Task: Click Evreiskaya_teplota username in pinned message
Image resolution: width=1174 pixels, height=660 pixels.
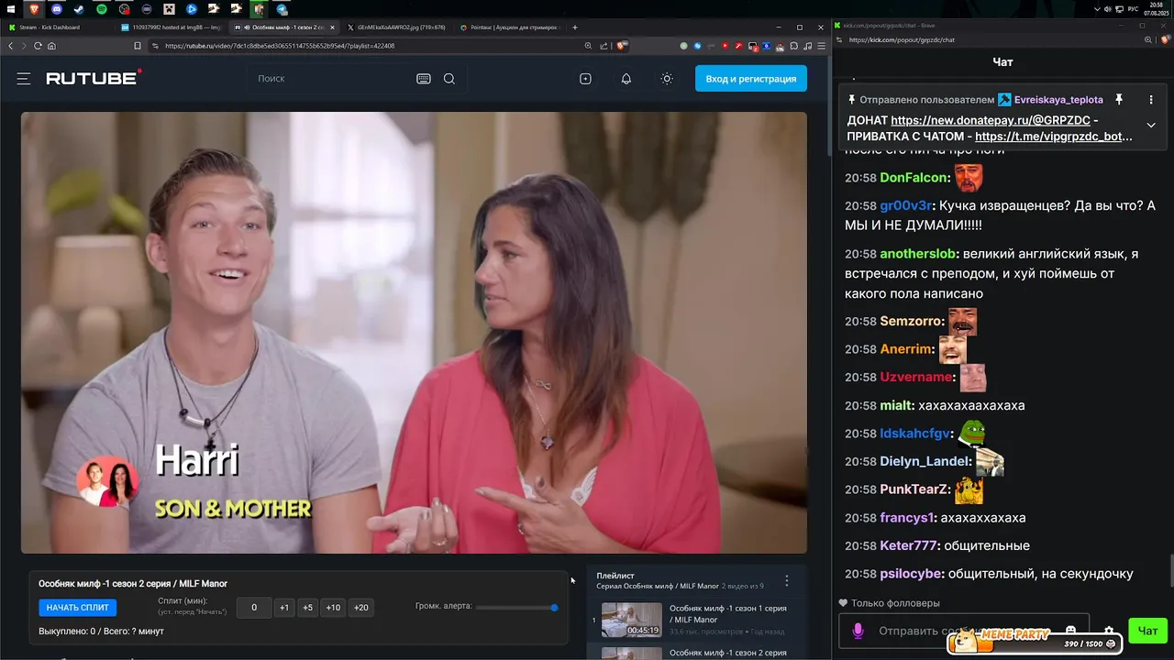Action: 1058,99
